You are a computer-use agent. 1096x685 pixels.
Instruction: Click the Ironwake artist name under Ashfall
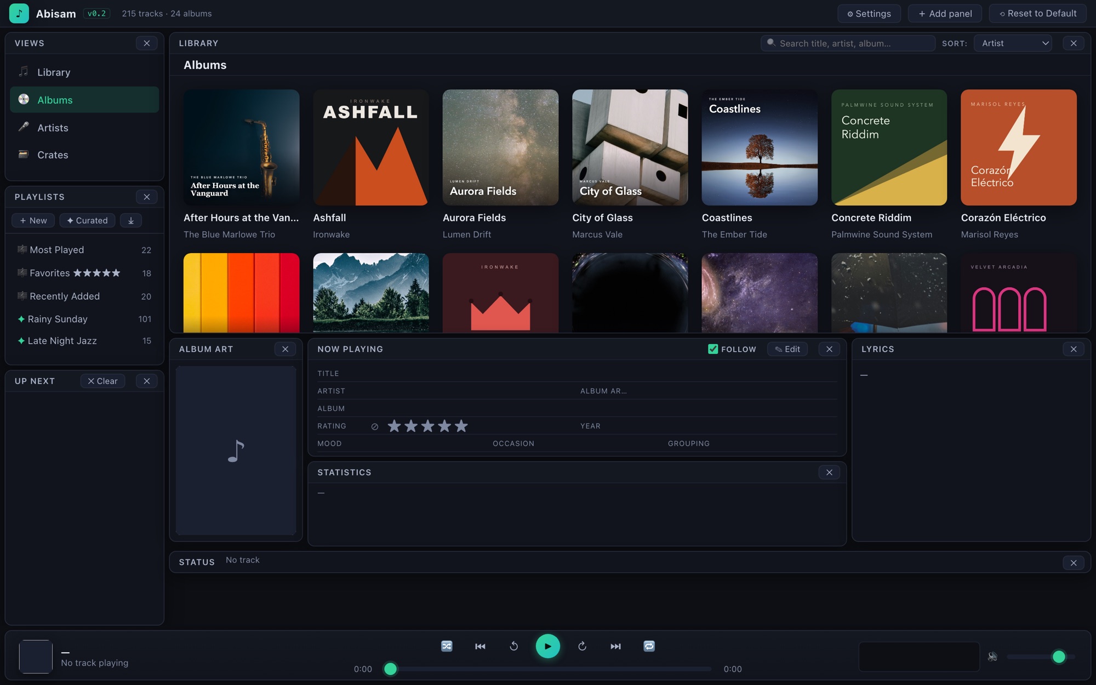coord(332,235)
